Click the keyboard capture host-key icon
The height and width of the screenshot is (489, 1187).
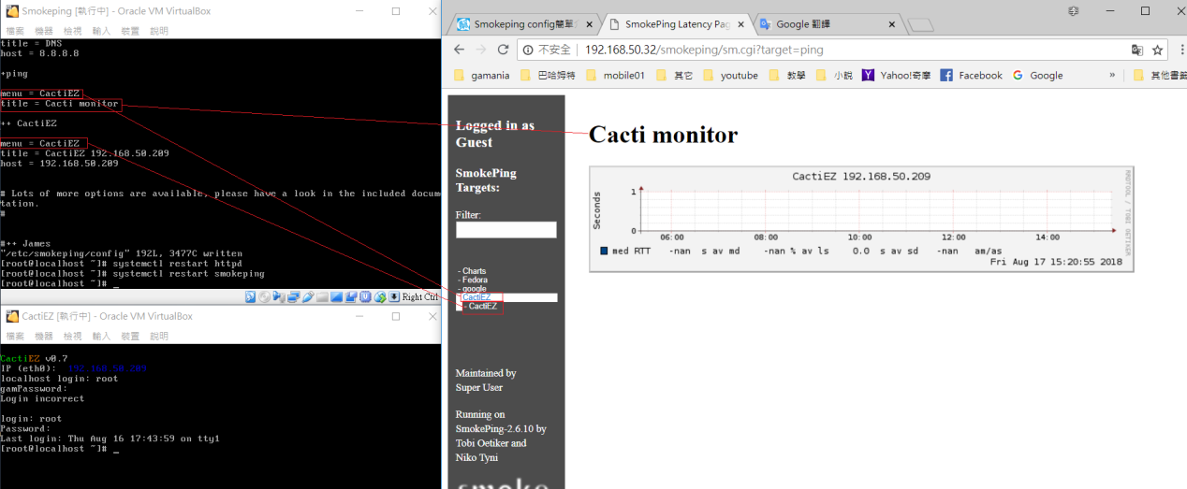(394, 297)
